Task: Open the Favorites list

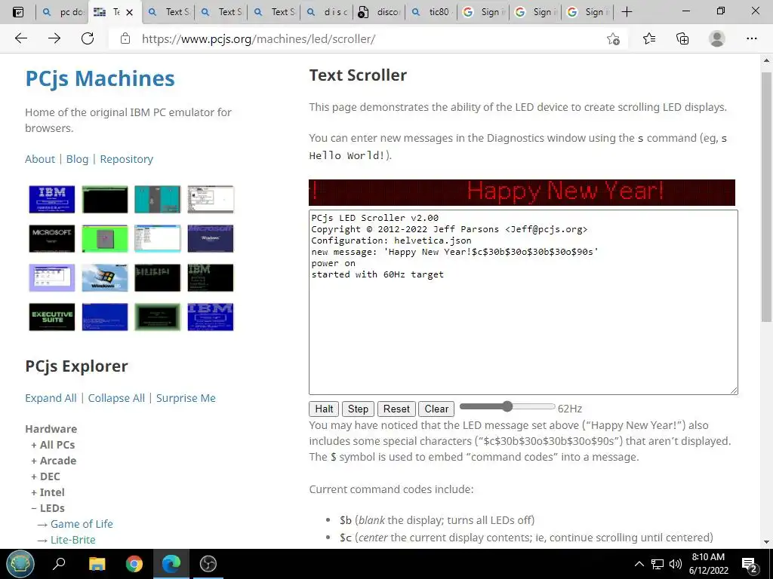Action: pyautogui.click(x=649, y=38)
